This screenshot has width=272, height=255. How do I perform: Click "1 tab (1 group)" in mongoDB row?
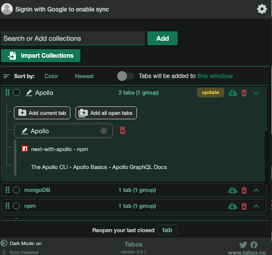tap(137, 190)
